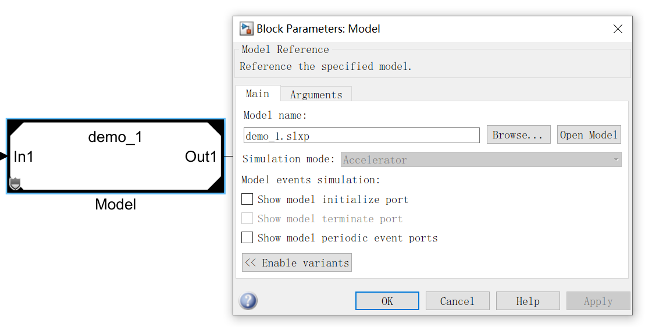
Task: Click the Out1 port label on block
Action: (x=201, y=157)
